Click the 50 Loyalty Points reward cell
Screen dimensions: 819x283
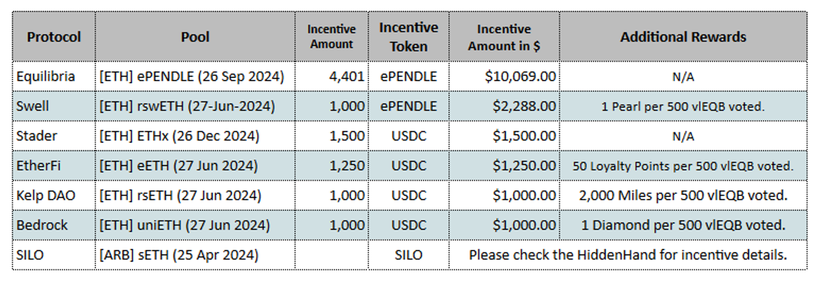682,166
